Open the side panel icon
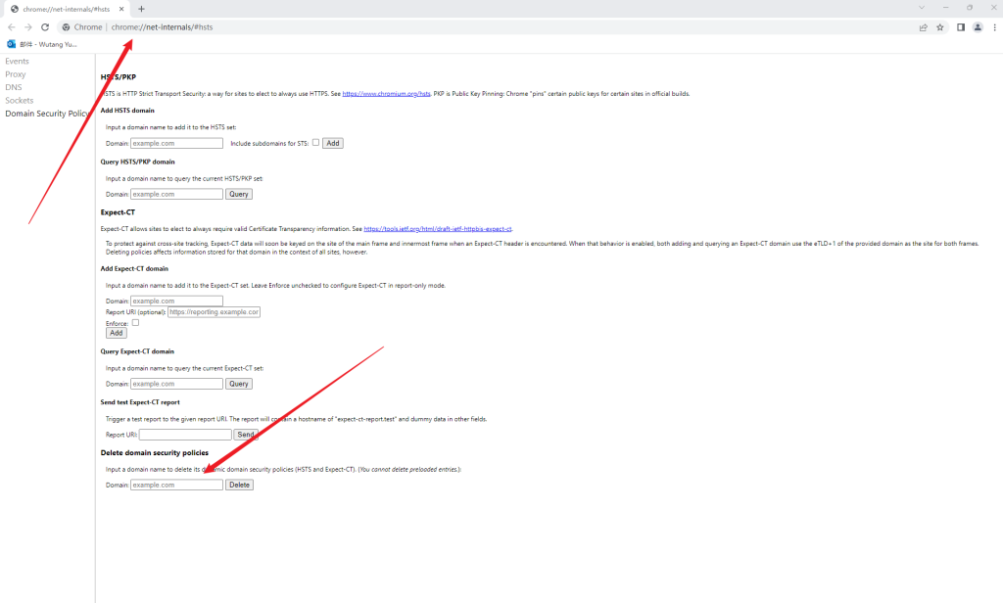The height and width of the screenshot is (603, 1003). point(961,27)
